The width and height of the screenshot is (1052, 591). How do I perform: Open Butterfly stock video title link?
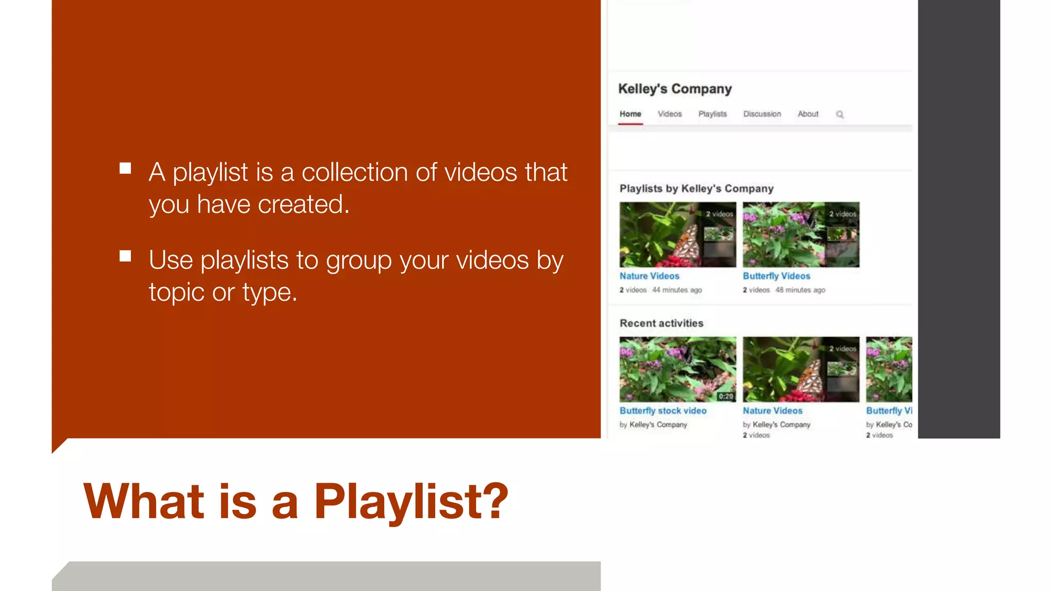point(663,411)
